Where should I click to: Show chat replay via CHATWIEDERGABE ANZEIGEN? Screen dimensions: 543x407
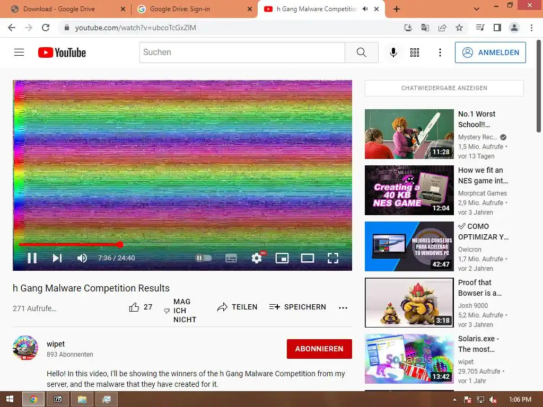click(444, 88)
